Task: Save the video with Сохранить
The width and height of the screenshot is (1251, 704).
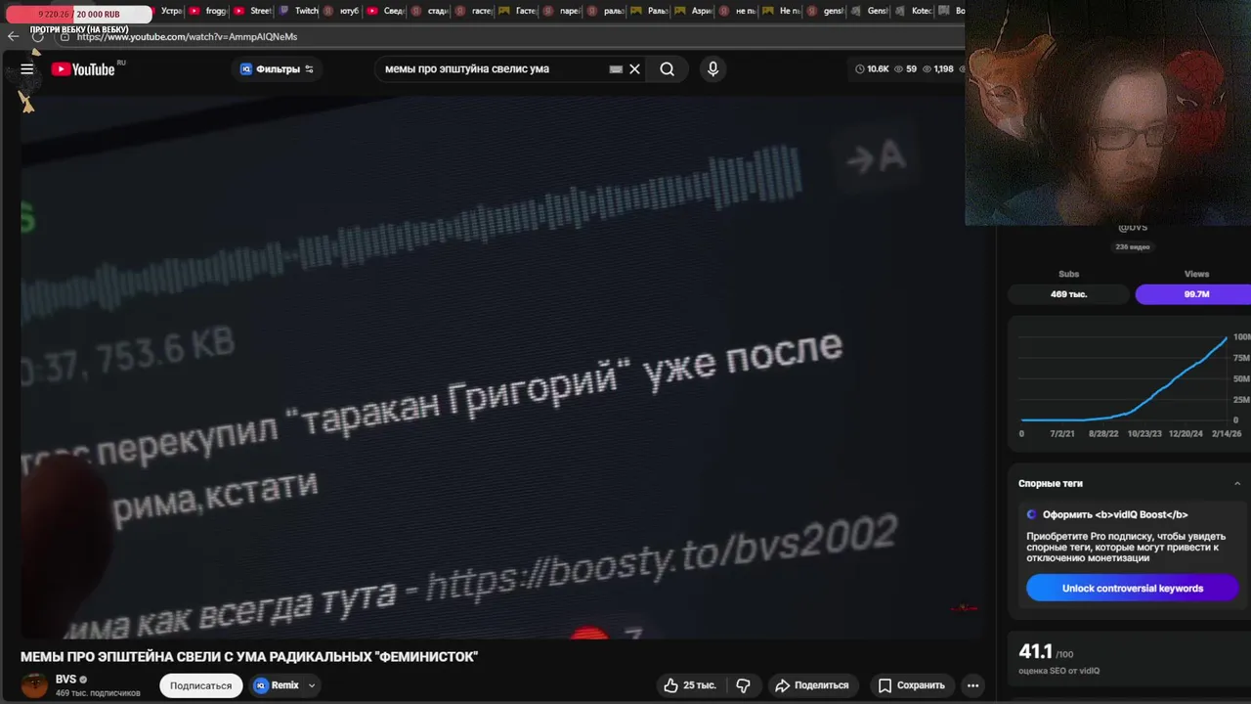Action: click(911, 685)
